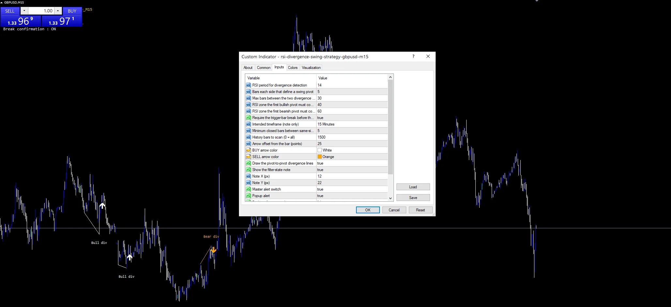Open the BUY arrow color White dropdown

tap(352, 150)
